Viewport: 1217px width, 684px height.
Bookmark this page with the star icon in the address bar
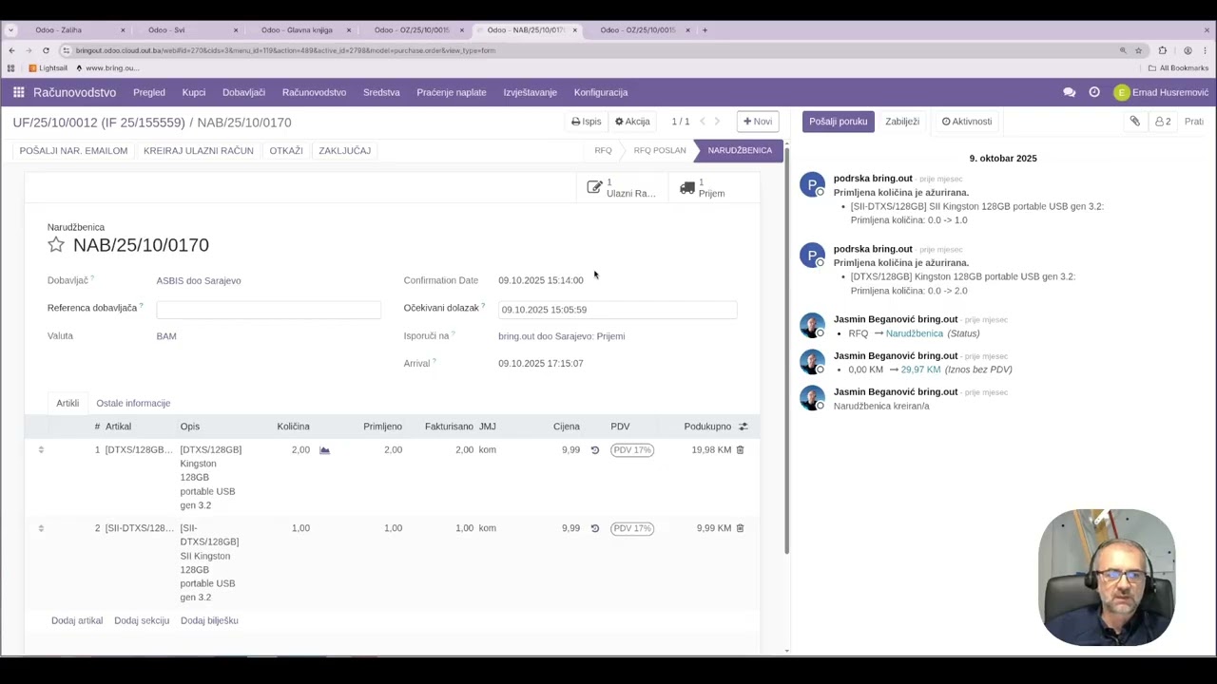(x=1138, y=50)
